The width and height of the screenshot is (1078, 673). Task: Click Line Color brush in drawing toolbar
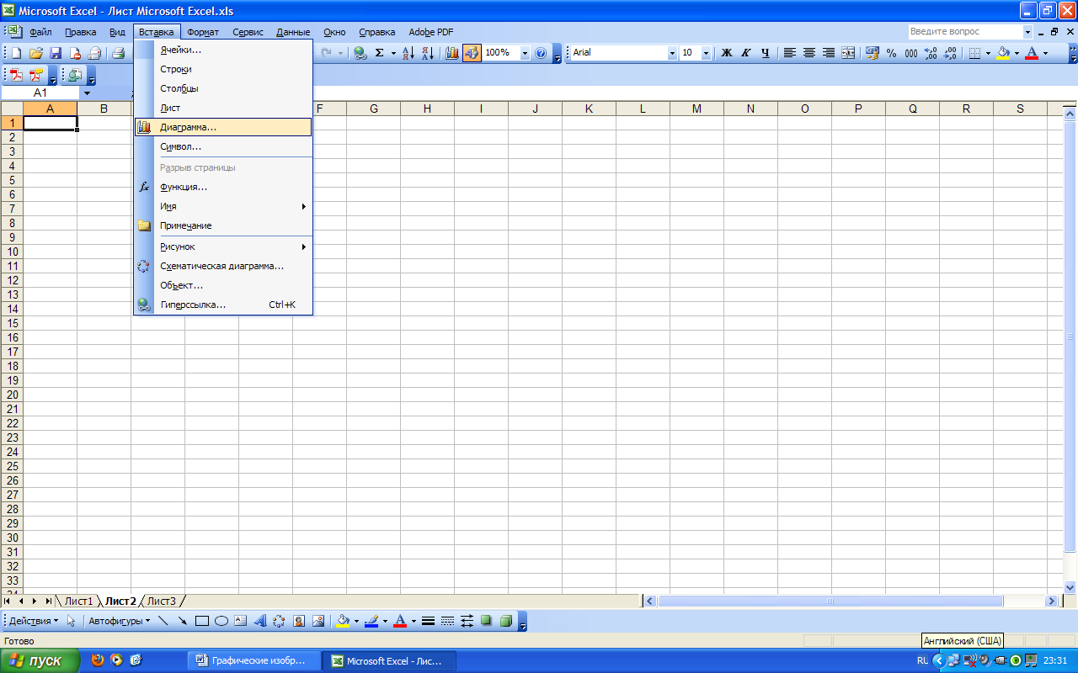371,621
